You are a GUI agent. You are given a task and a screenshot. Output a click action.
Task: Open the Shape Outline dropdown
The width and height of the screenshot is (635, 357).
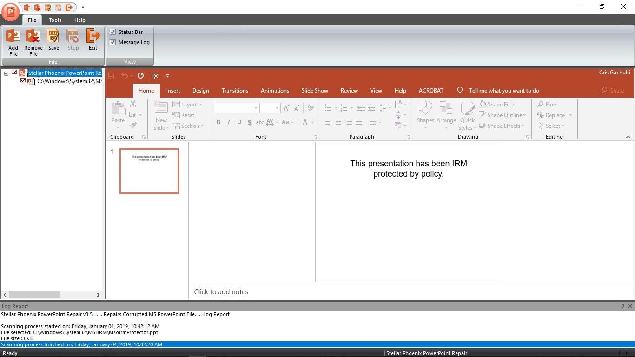[503, 115]
